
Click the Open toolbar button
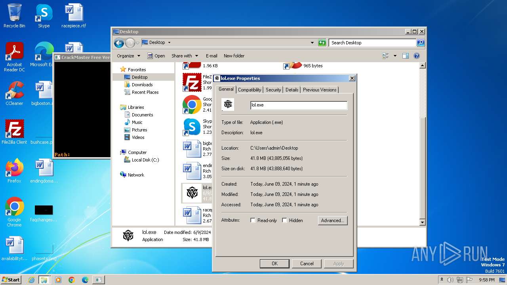[156, 56]
